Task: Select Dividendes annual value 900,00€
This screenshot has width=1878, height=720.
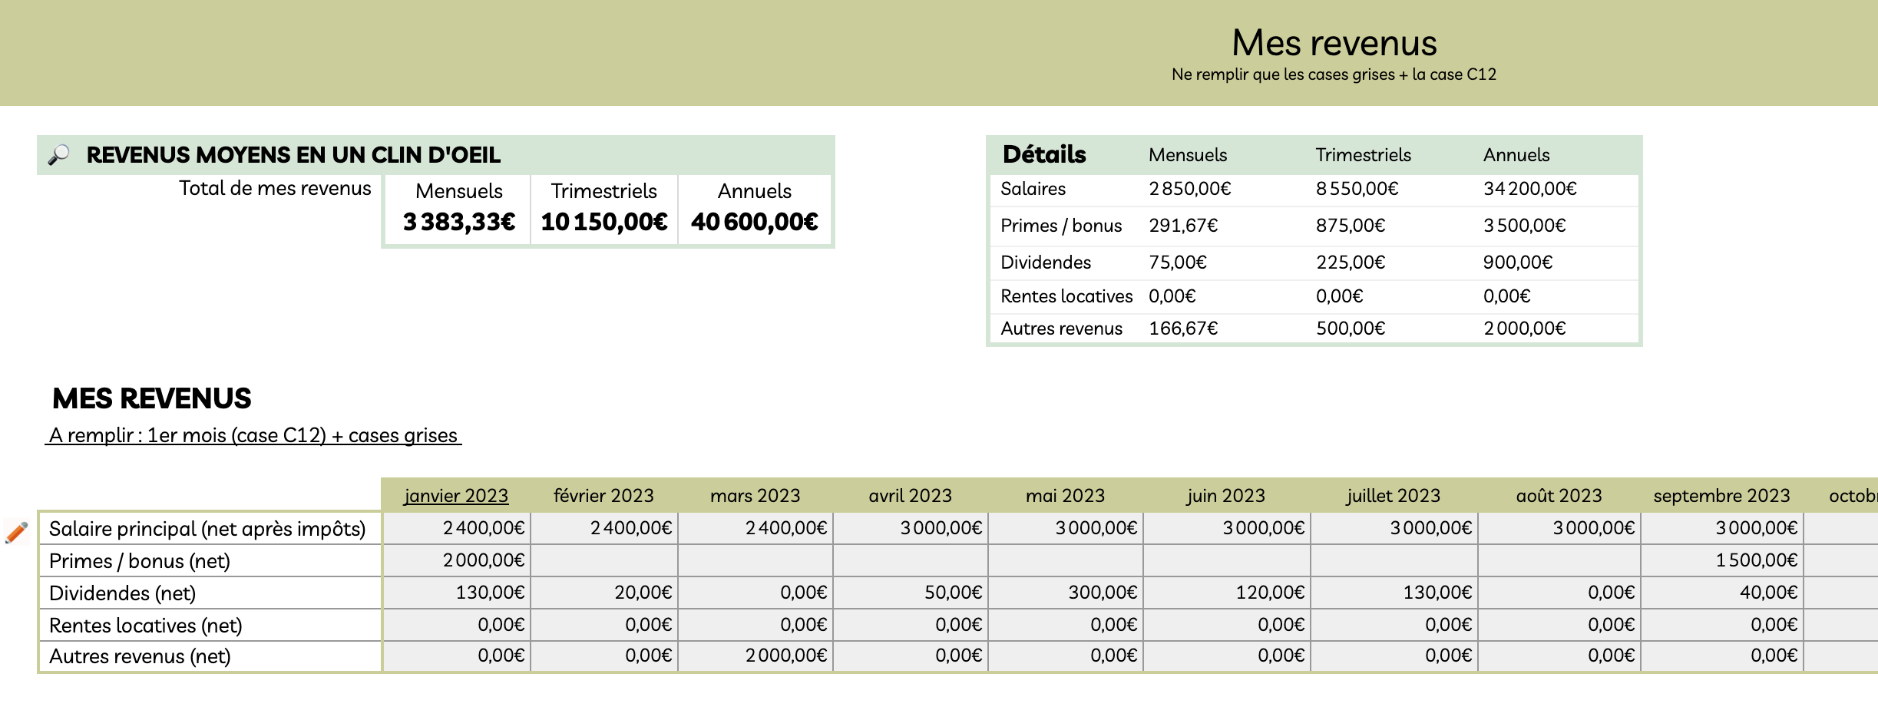Action: [x=1518, y=263]
